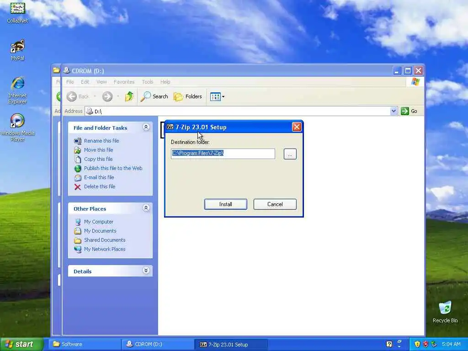The width and height of the screenshot is (468, 351).
Task: Select the MyPal desktop shortcut
Action: [18, 50]
